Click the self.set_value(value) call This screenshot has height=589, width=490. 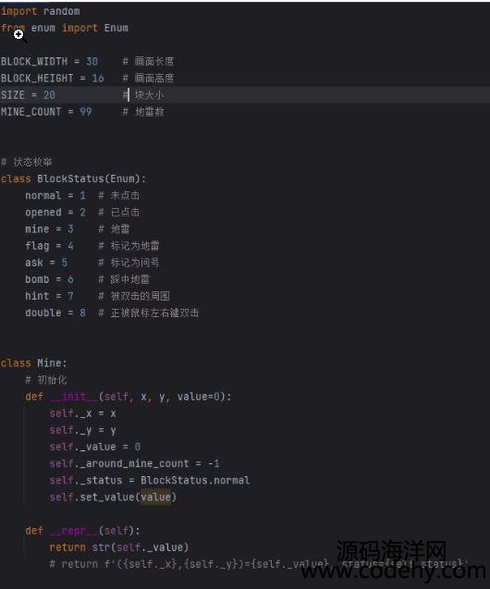(x=113, y=497)
